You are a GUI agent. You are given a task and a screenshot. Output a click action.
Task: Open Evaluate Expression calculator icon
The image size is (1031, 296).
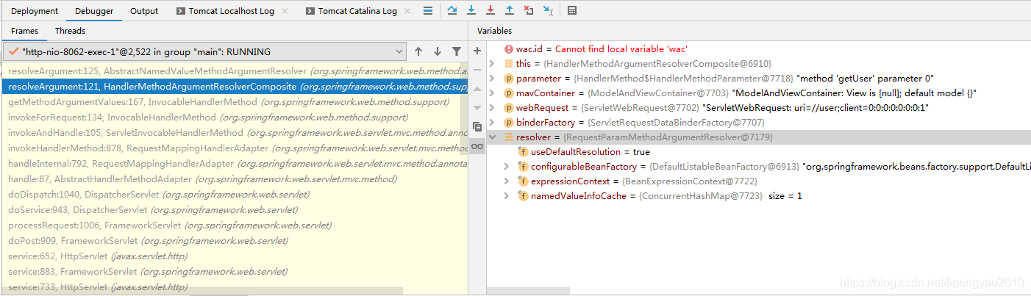(x=572, y=10)
